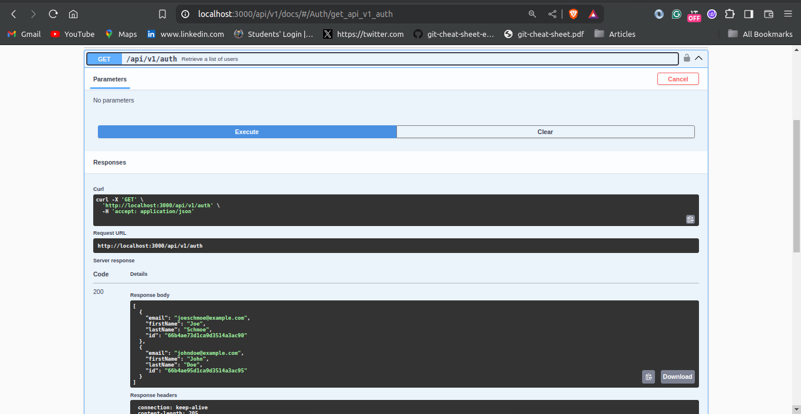The image size is (801, 414).
Task: Click the Response headers label
Action: [154, 395]
